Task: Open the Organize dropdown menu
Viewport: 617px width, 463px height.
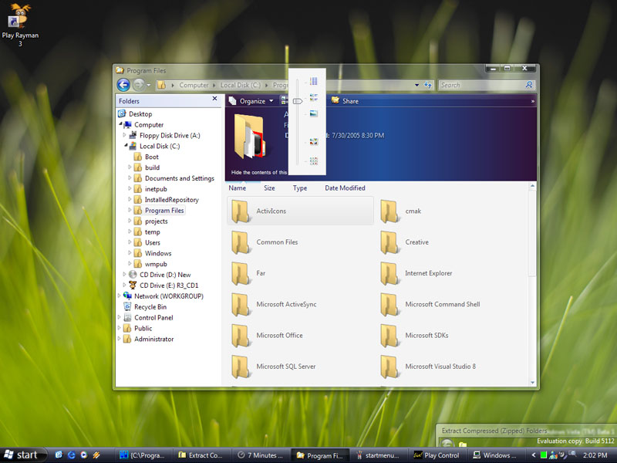Action: [251, 101]
